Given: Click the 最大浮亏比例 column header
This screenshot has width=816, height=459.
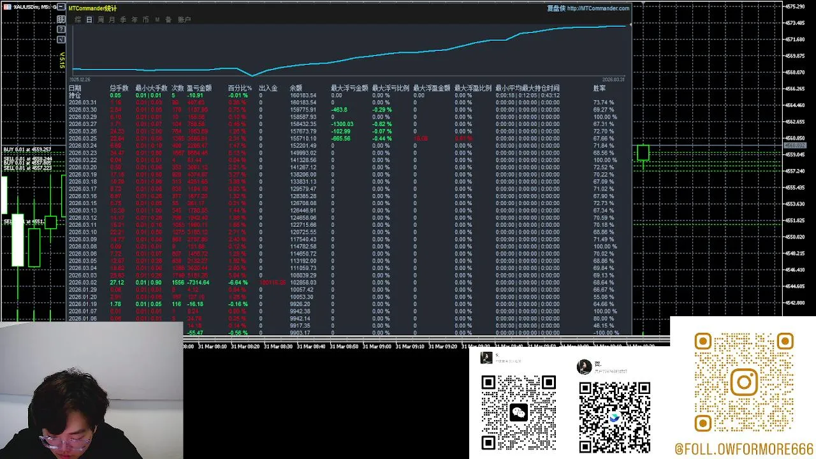Looking at the screenshot, I should point(391,88).
